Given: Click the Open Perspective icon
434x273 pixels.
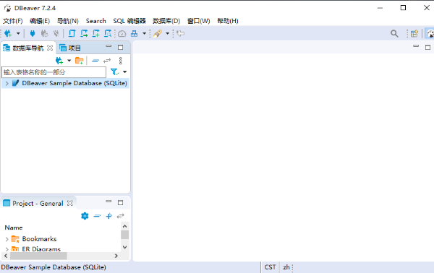Looking at the screenshot, I should (x=414, y=34).
